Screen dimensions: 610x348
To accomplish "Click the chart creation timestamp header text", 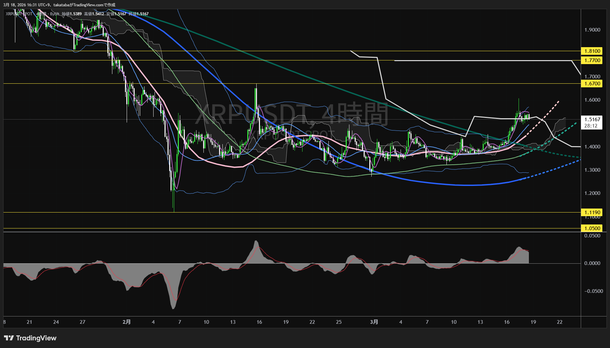I will 59,5.
